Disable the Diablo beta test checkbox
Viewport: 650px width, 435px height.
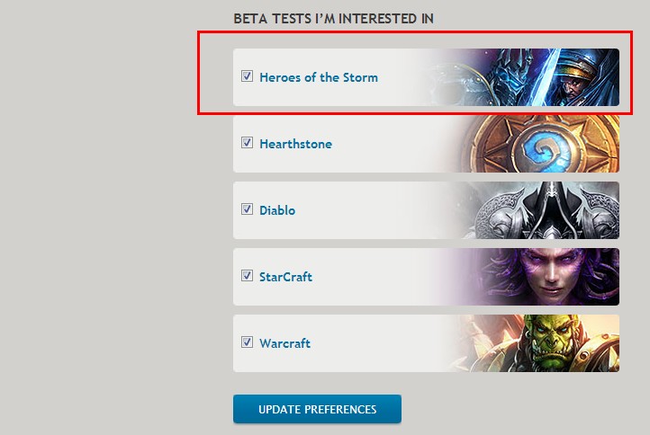[247, 209]
